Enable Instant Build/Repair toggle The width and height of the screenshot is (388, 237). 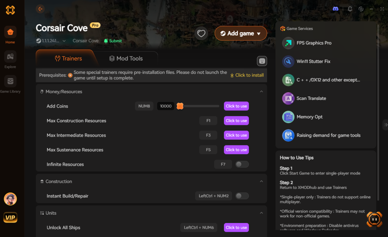pos(242,196)
